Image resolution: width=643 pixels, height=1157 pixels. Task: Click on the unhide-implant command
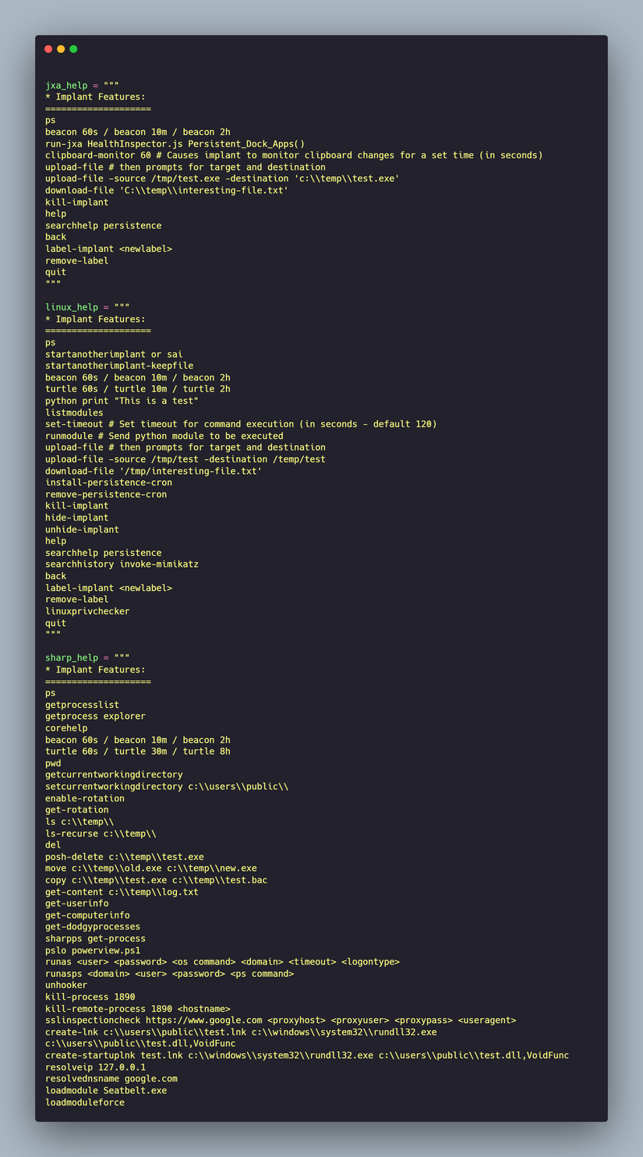[82, 529]
